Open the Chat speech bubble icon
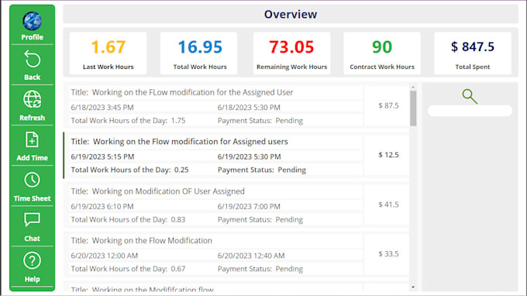The width and height of the screenshot is (527, 296). pos(33,220)
